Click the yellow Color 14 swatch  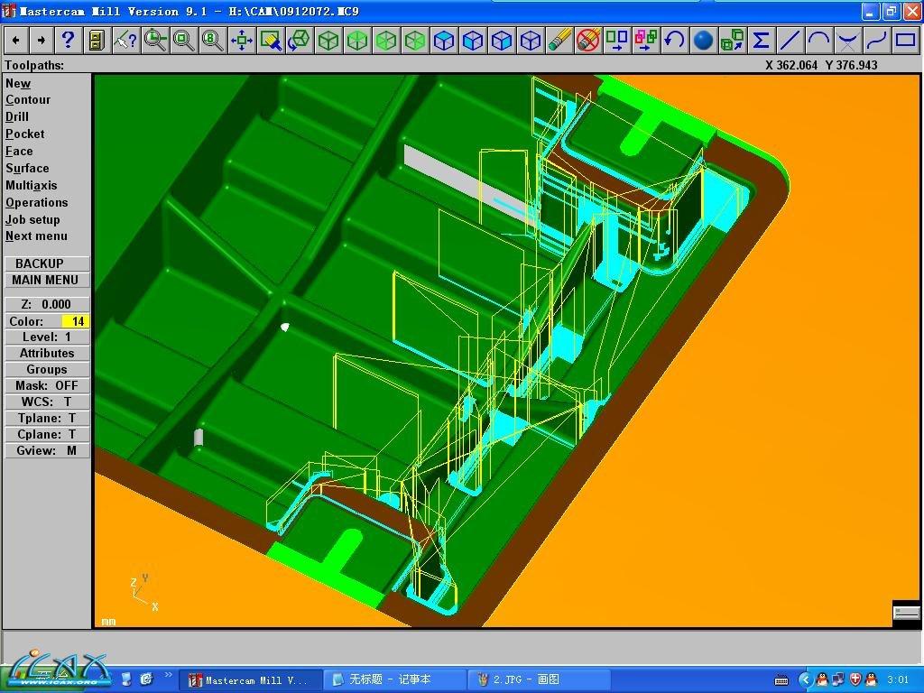click(x=76, y=321)
